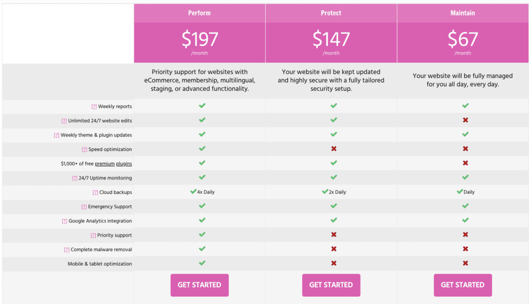The height and width of the screenshot is (304, 531).
Task: Click the red X for Maintain speed optimization
Action: [x=465, y=149]
